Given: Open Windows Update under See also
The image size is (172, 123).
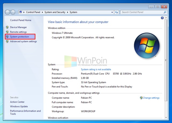Looking at the screenshot, I should pos(19,106).
